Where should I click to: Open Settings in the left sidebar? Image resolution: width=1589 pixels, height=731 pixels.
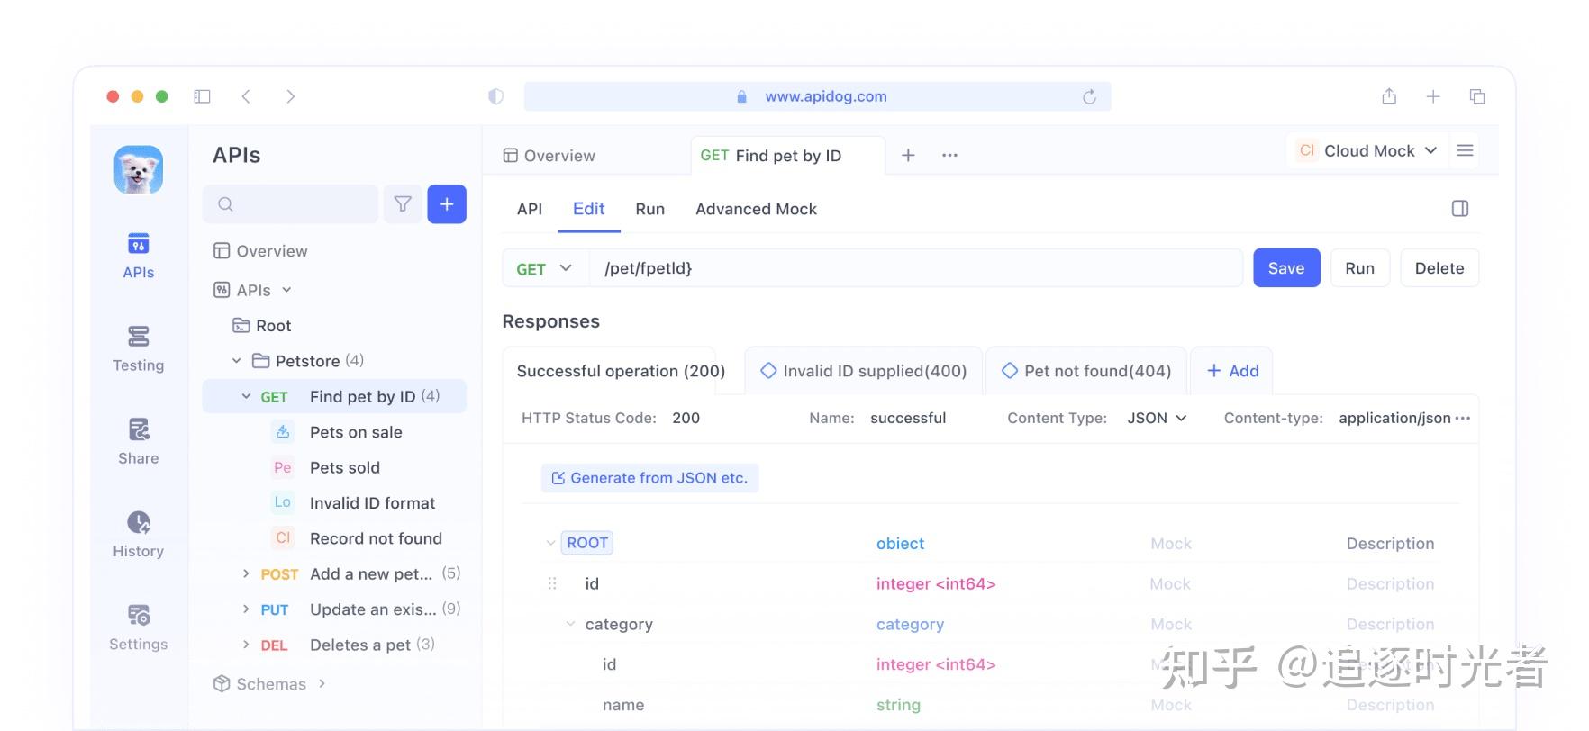tap(138, 627)
